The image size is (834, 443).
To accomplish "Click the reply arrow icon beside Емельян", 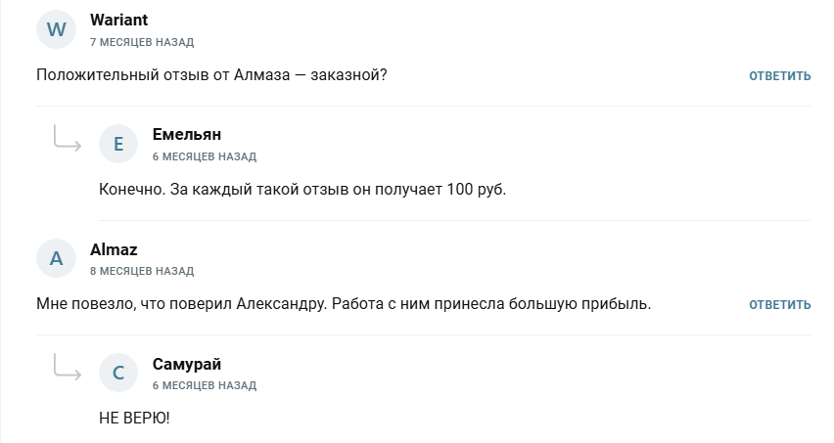I will (67, 141).
